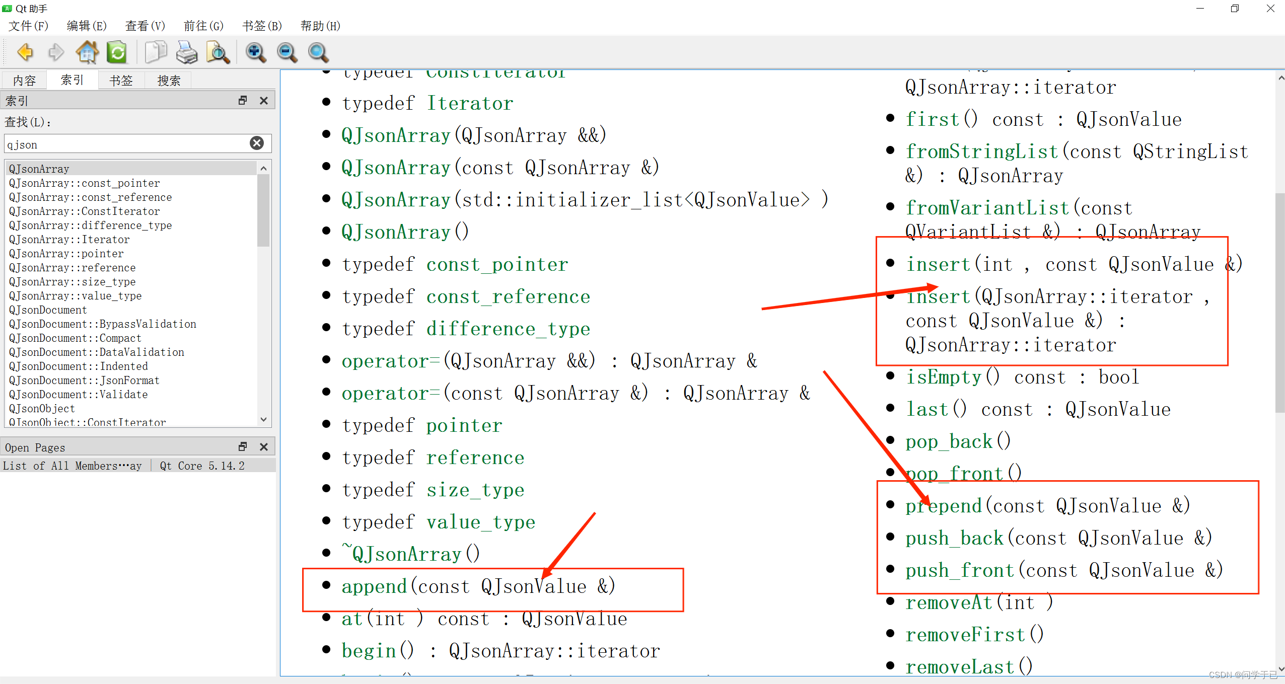Print the current help page
Screen dimensions: 1285x684
(187, 52)
